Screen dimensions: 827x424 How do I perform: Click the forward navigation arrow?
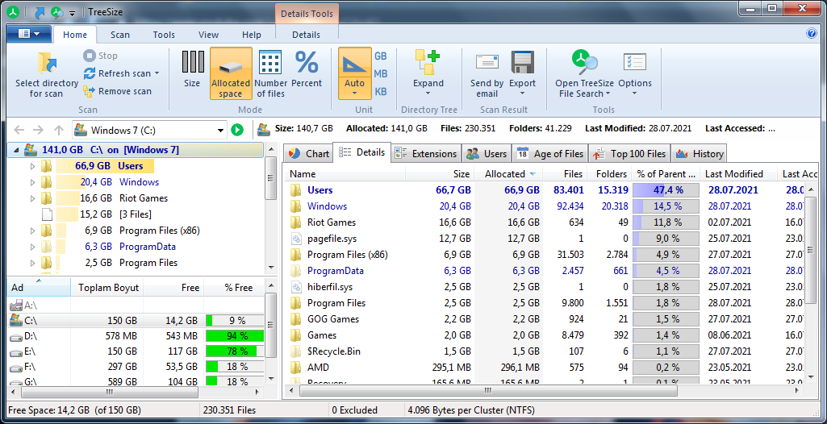point(39,130)
